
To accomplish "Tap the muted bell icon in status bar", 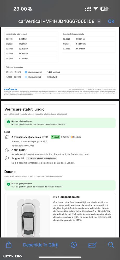I will pyautogui.click(x=30, y=9).
